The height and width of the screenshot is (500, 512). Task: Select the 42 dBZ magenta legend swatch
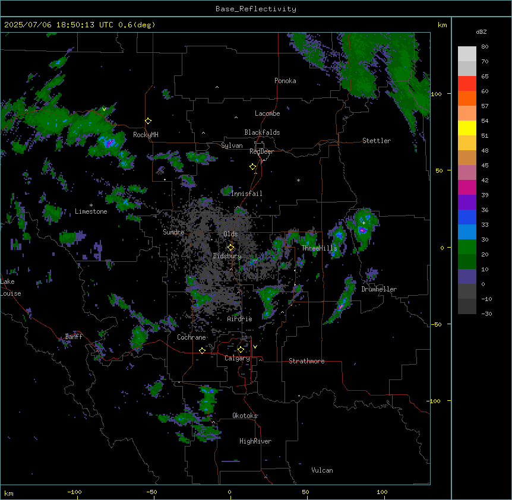[467, 187]
